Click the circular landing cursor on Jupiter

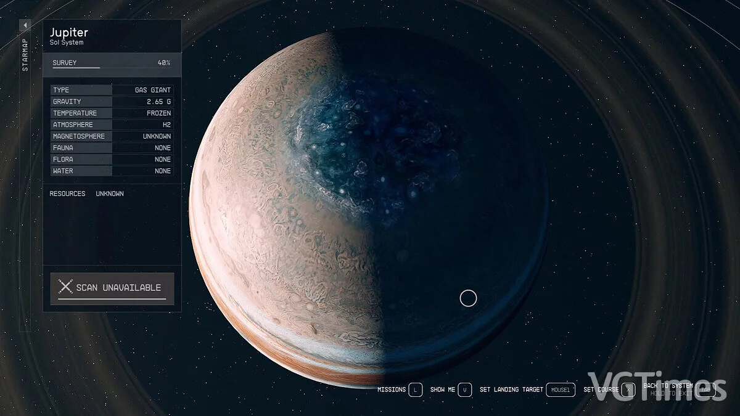click(468, 298)
